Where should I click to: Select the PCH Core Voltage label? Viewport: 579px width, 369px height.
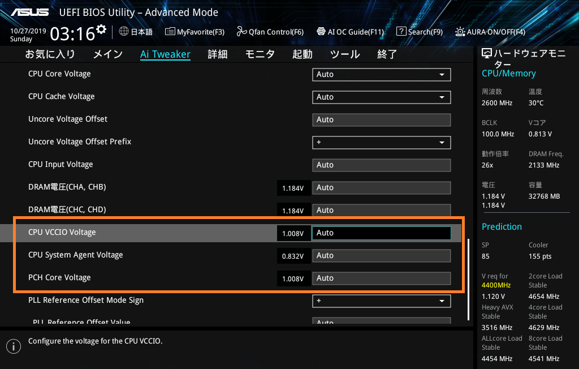pyautogui.click(x=59, y=277)
